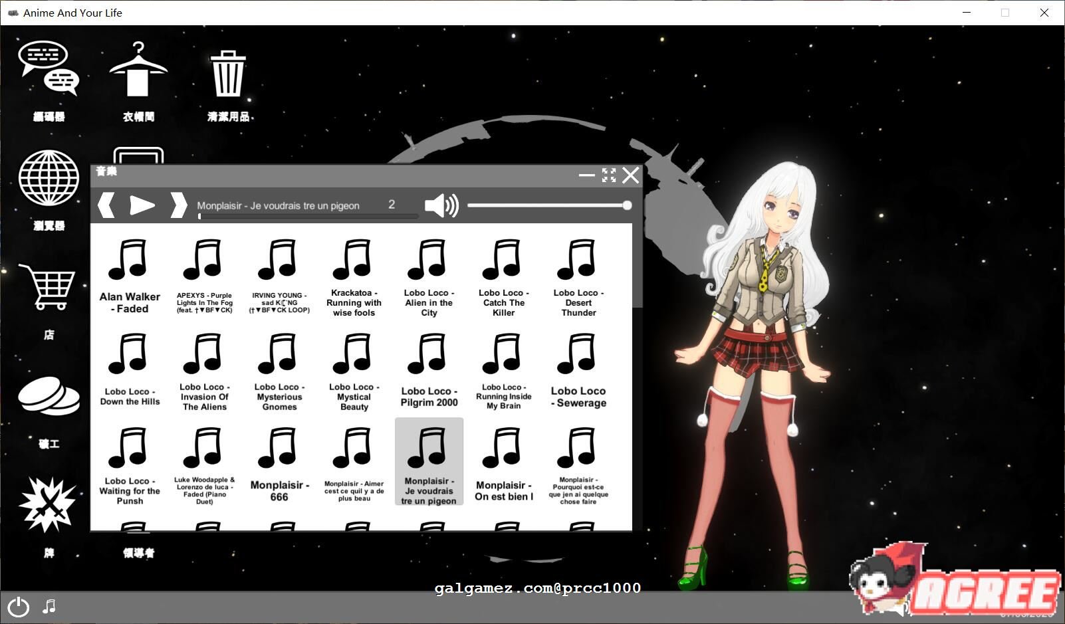
Task: Click the music note icon in bottom taskbar
Action: click(x=47, y=606)
